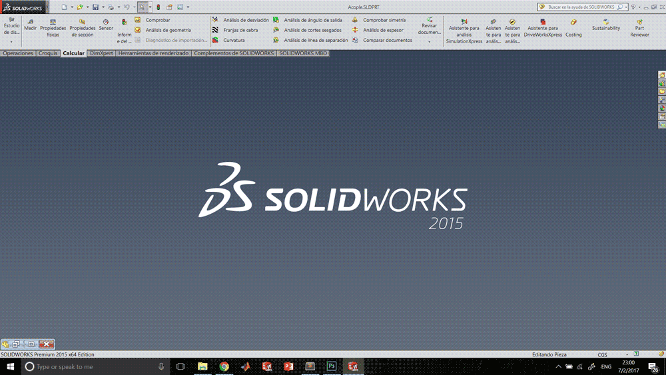The image size is (666, 375).
Task: Expand the Save dropdown arrow
Action: 103,7
